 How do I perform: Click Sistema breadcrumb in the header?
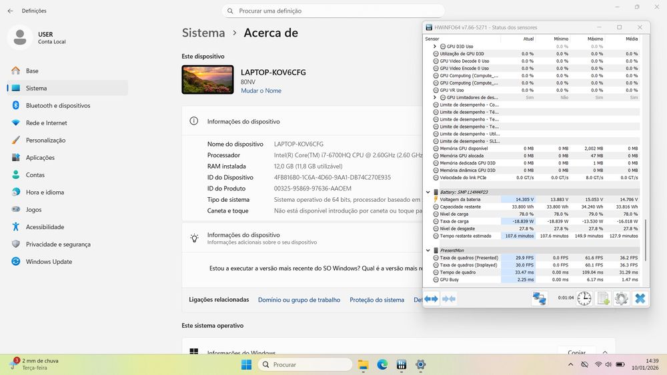coord(203,33)
